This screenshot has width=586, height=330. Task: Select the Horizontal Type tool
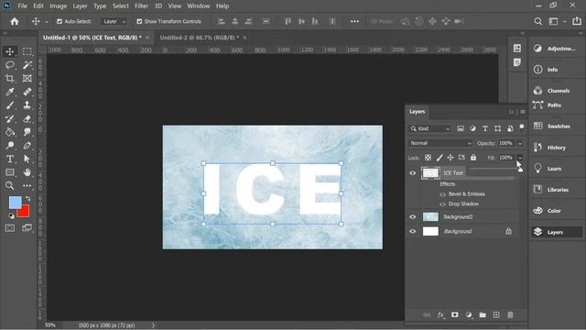click(x=10, y=159)
